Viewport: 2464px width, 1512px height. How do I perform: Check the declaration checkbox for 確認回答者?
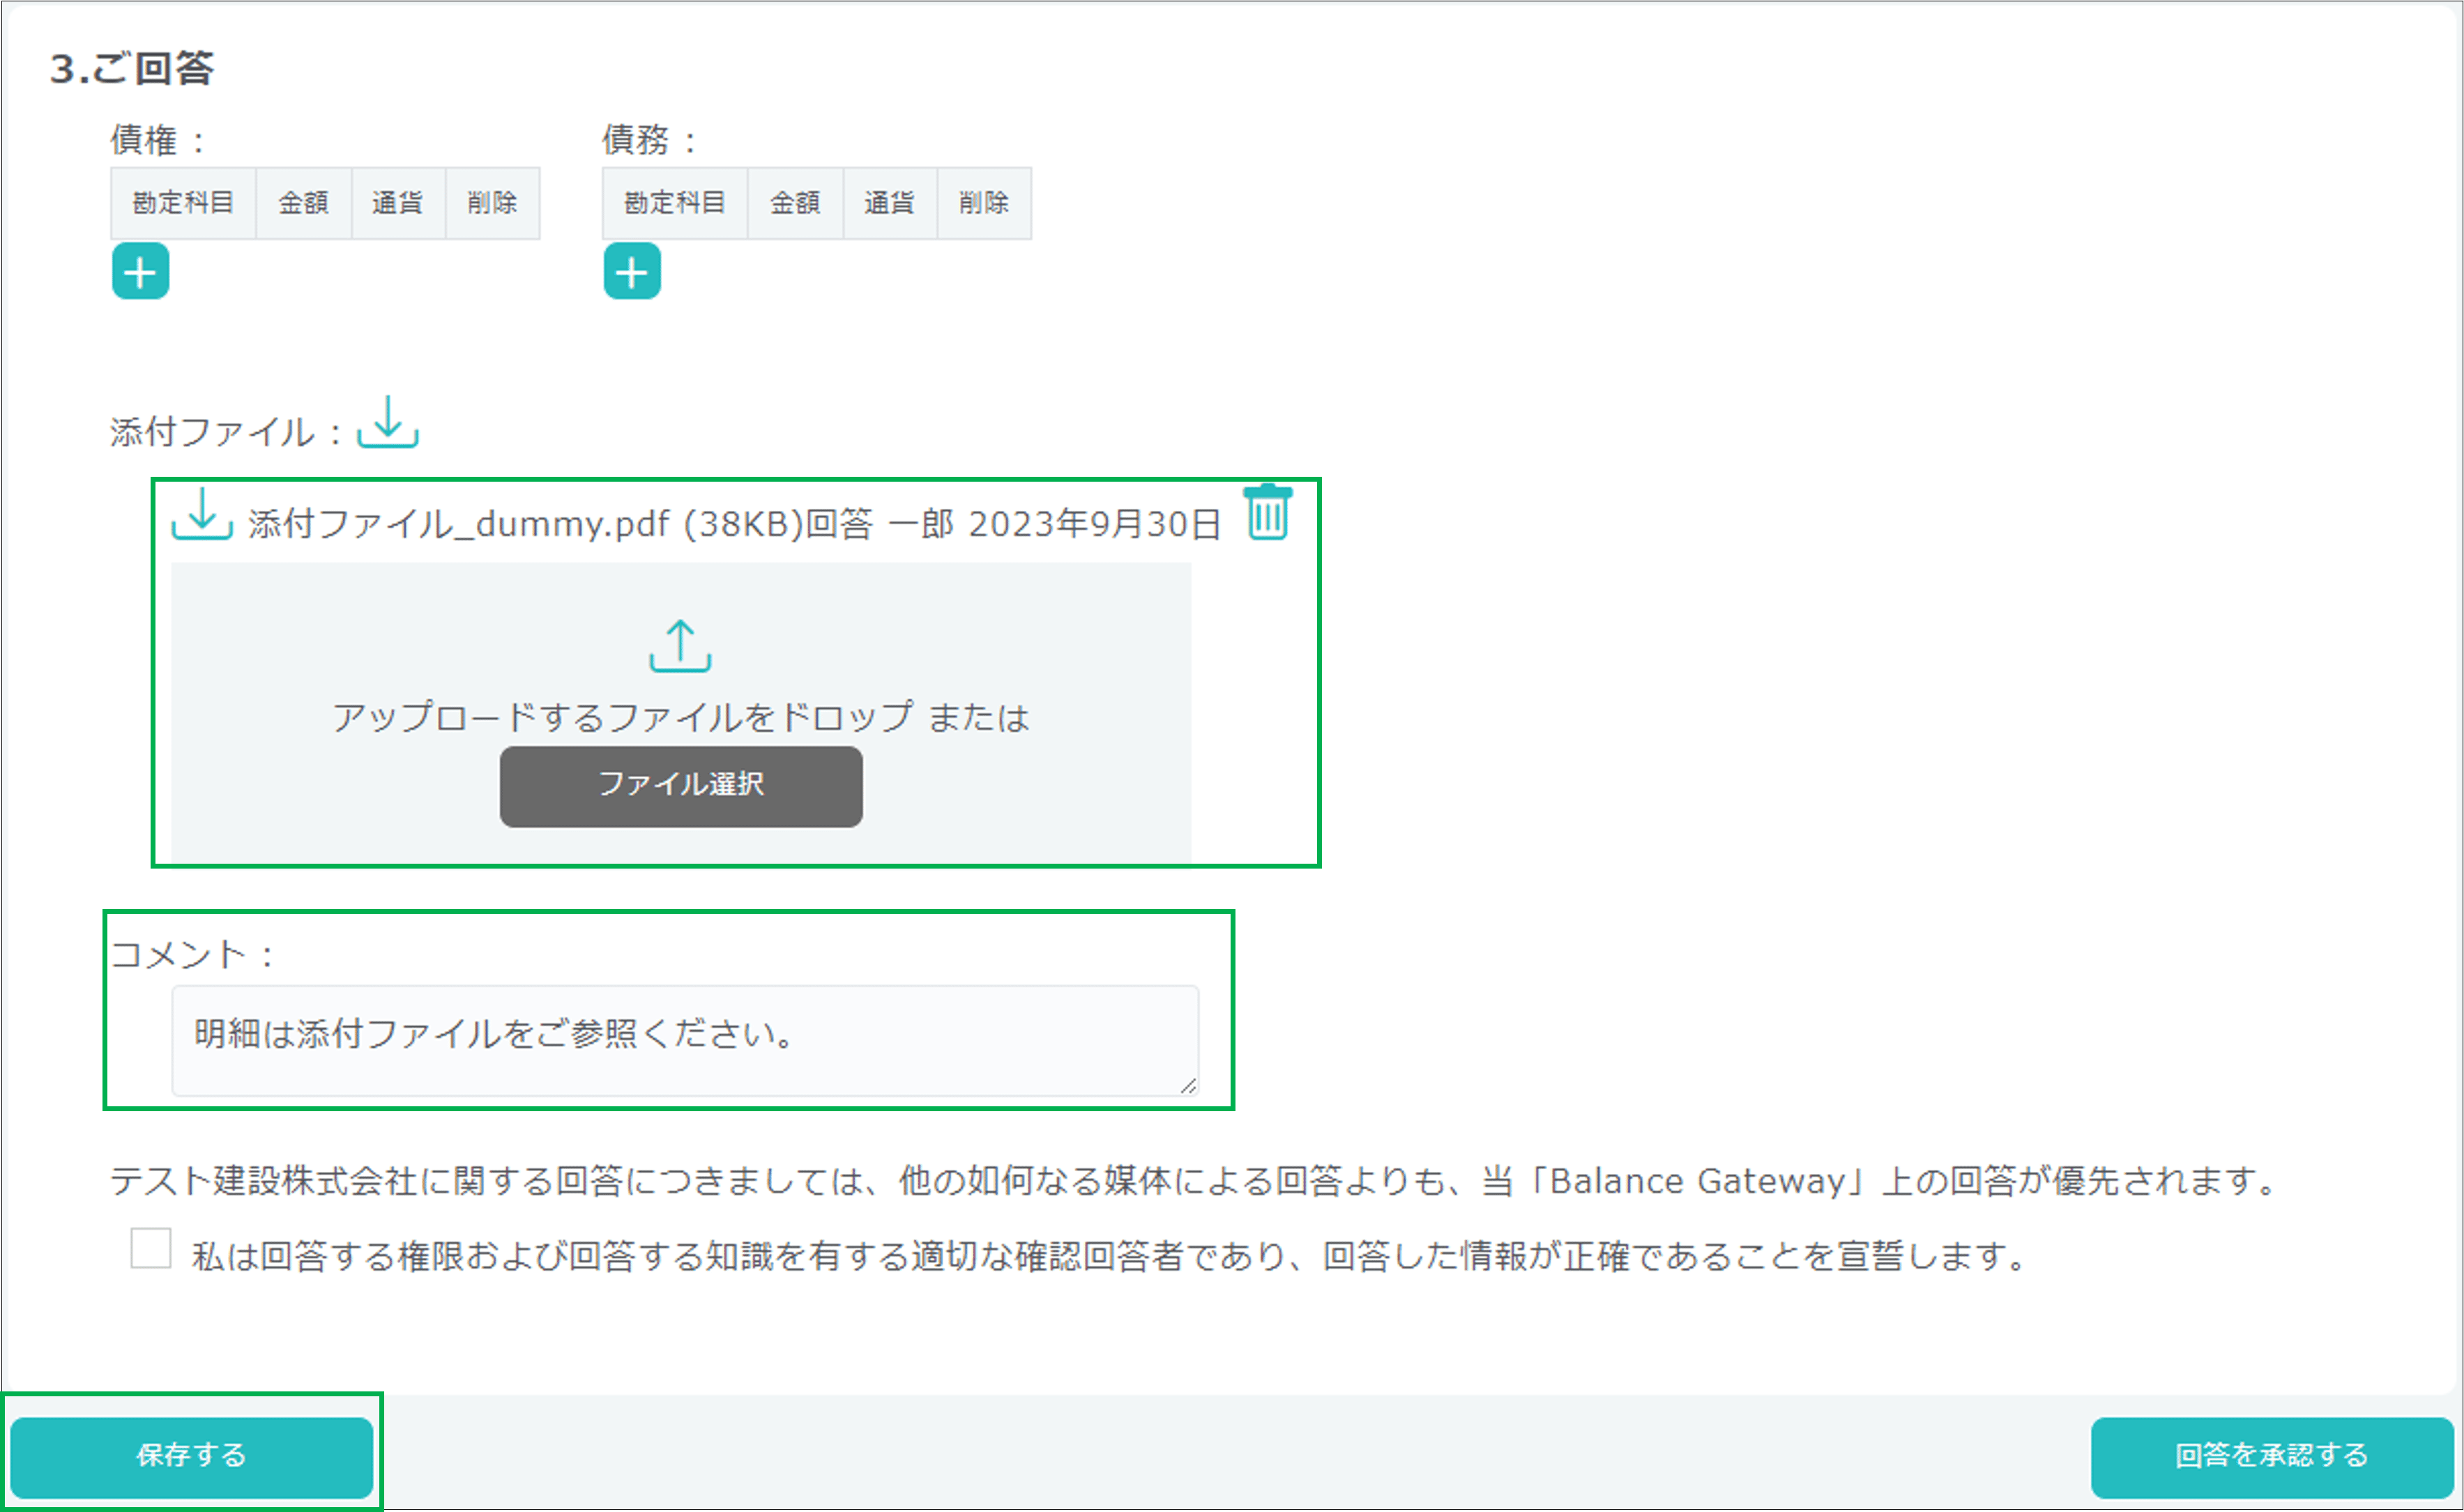click(x=151, y=1248)
